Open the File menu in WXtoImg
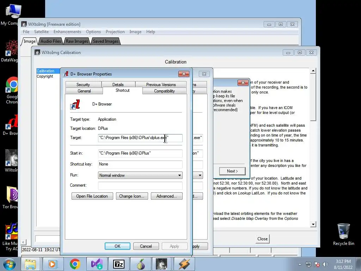The image size is (361, 271). [x=26, y=32]
